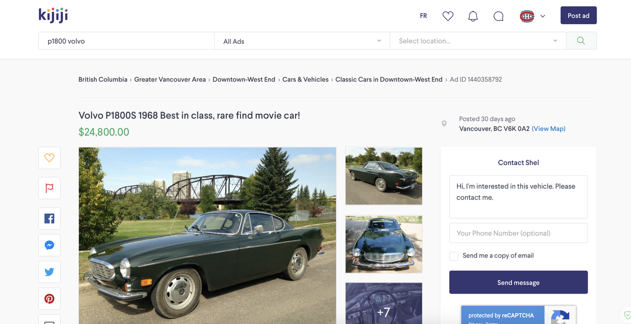
Task: Open the Canadiens profile avatar
Action: [527, 16]
